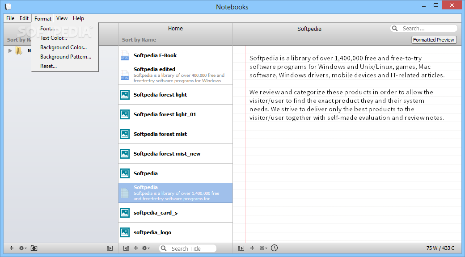The width and height of the screenshot is (465, 257).
Task: Click the HTML icon of Softpedia E-Book
Action: click(x=125, y=55)
